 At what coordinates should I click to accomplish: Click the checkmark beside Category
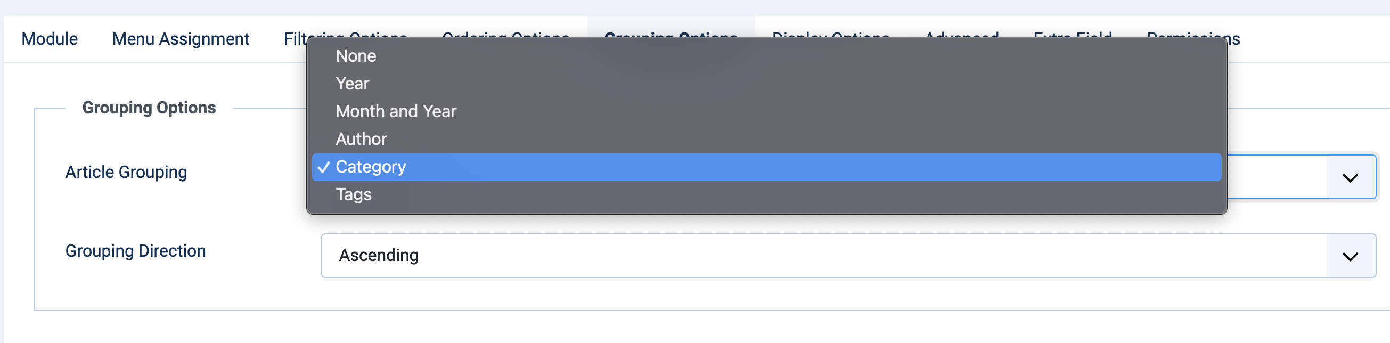324,167
